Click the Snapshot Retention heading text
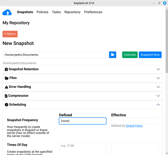168x155 pixels. click(x=23, y=69)
